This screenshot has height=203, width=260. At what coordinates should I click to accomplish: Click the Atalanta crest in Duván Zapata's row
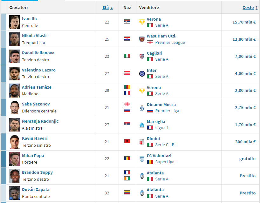coord(142,193)
